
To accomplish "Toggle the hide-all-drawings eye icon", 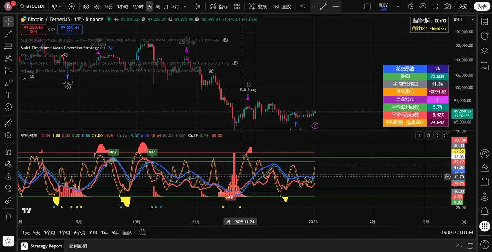I will [x=8, y=188].
